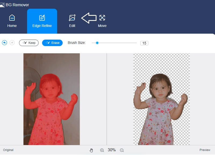Switch to the Edit tab
This screenshot has width=215, height=155.
(x=72, y=21)
